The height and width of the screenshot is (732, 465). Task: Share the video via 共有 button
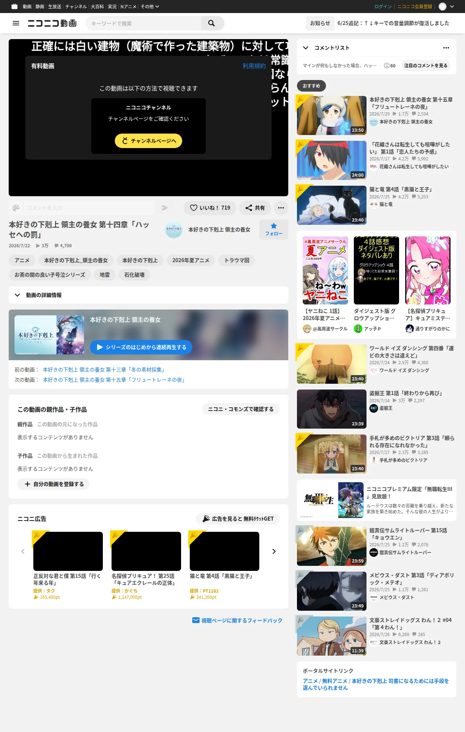pyautogui.click(x=255, y=208)
